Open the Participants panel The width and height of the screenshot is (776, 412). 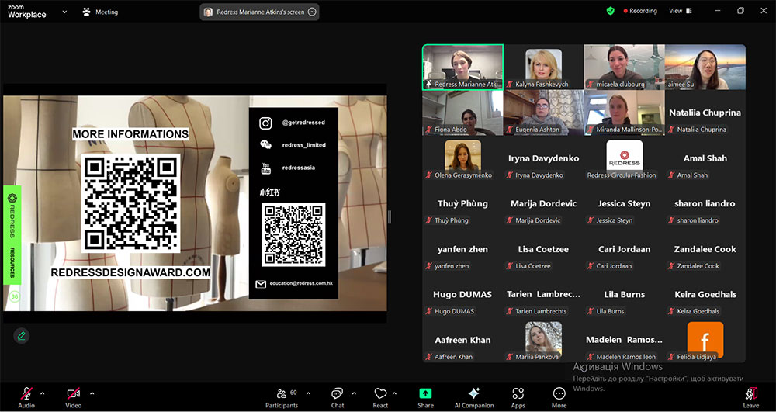282,398
